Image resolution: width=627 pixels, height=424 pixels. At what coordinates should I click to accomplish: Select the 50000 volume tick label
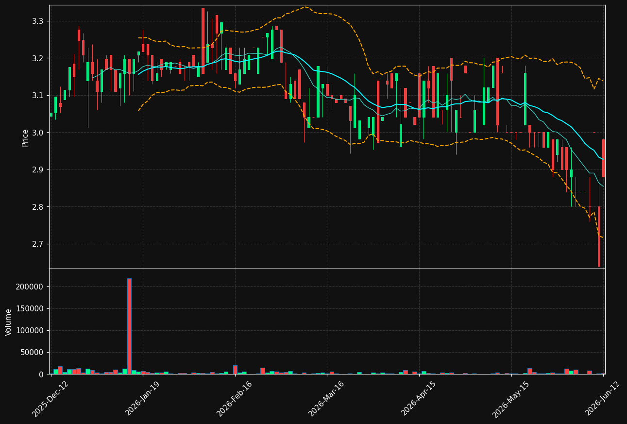[x=32, y=353]
